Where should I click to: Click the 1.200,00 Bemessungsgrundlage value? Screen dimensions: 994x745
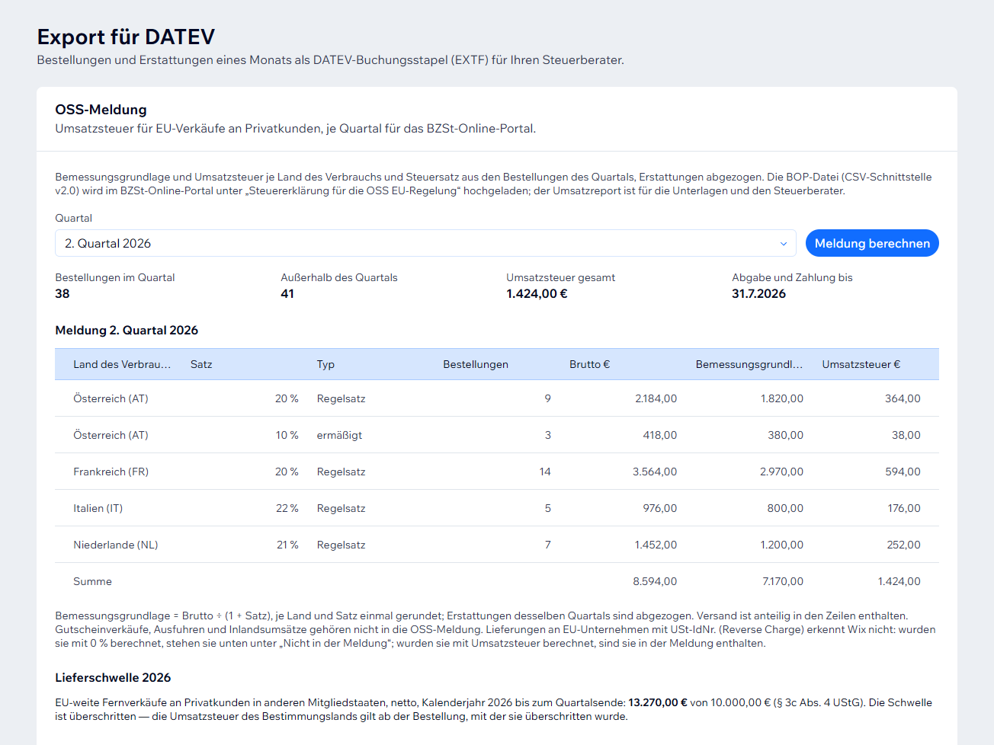click(782, 545)
